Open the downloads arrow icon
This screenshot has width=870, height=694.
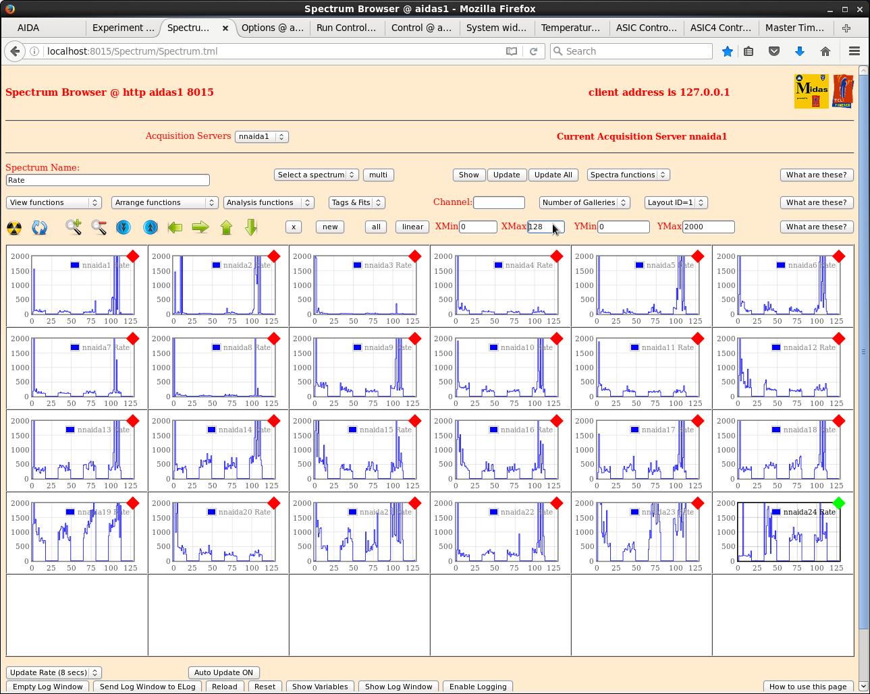tap(800, 51)
